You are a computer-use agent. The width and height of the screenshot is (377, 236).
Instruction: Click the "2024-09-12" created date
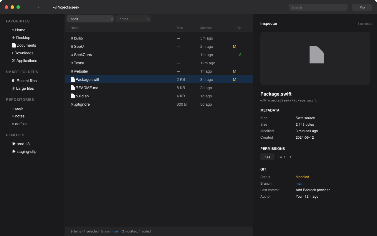coord(305,137)
